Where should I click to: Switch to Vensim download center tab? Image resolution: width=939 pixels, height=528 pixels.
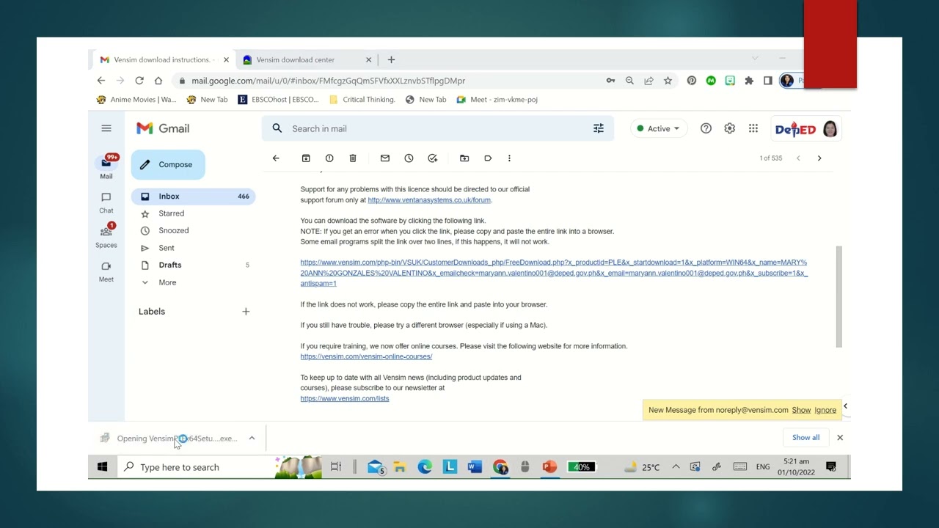308,59
